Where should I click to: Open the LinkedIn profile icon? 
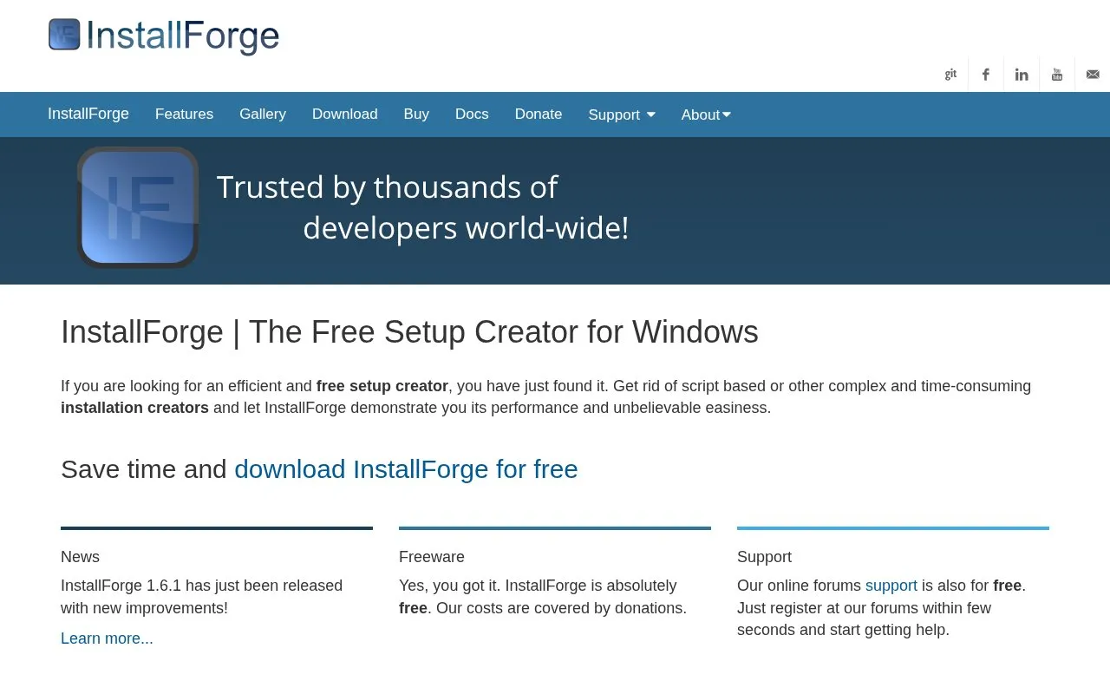[x=1022, y=75]
